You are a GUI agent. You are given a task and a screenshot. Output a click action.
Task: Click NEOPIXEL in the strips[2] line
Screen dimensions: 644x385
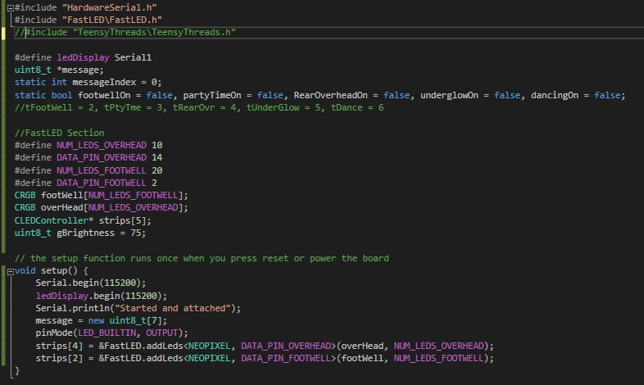click(209, 358)
